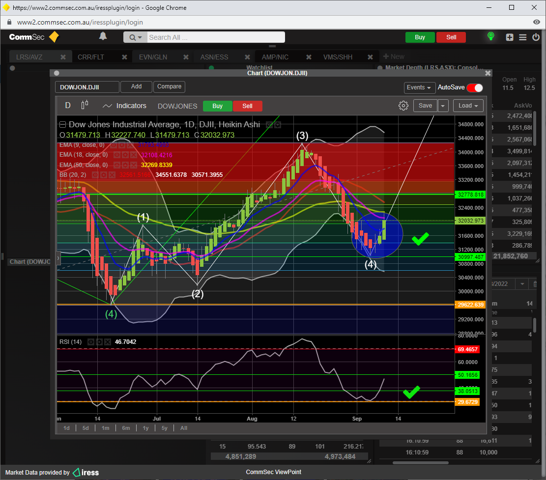Viewport: 546px width, 480px height.
Task: Click the green Buy button in chart toolbar
Action: point(217,106)
